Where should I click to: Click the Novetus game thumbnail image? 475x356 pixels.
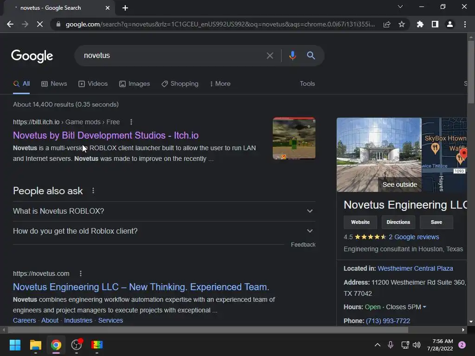(x=294, y=138)
